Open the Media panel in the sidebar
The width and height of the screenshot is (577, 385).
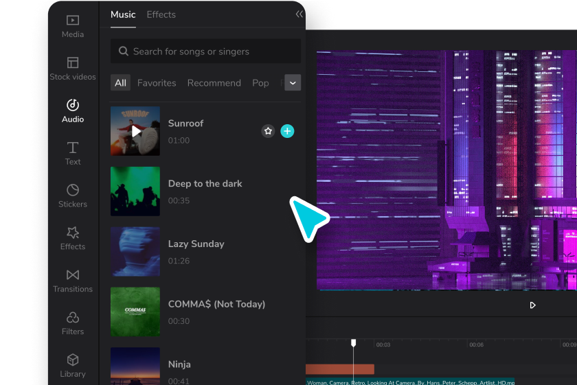(73, 27)
